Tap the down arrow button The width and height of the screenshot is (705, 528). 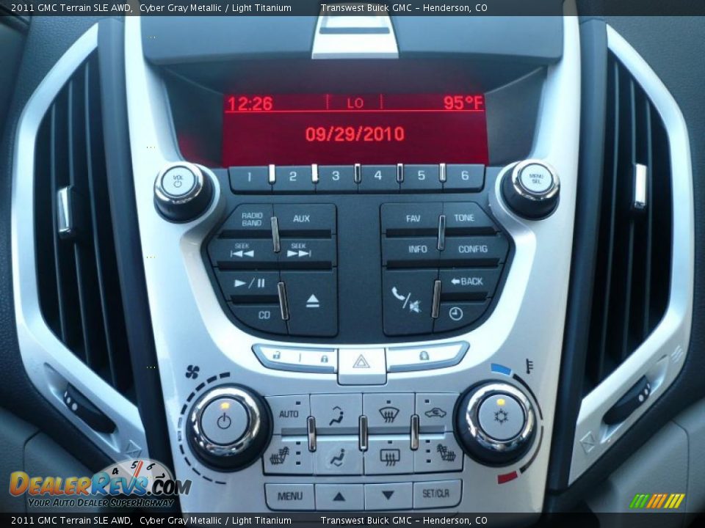(388, 496)
